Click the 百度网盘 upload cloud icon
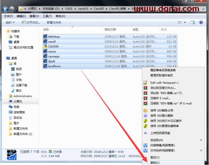The image size is (209, 165). pos(145,133)
